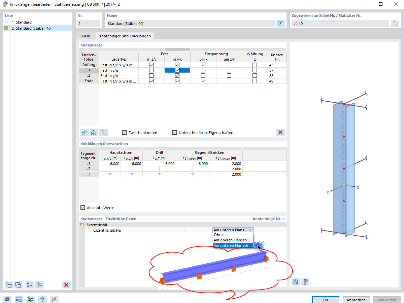Click the Nr. field showing 2
404x303 pixels.
click(89, 24)
